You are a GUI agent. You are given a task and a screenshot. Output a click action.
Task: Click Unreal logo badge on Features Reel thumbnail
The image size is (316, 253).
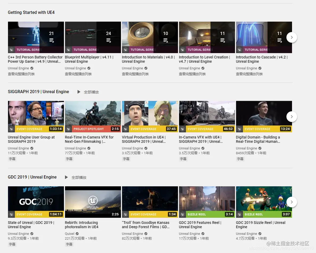click(x=183, y=214)
